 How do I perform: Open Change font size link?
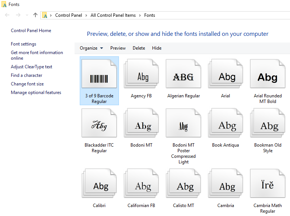[x=27, y=84]
